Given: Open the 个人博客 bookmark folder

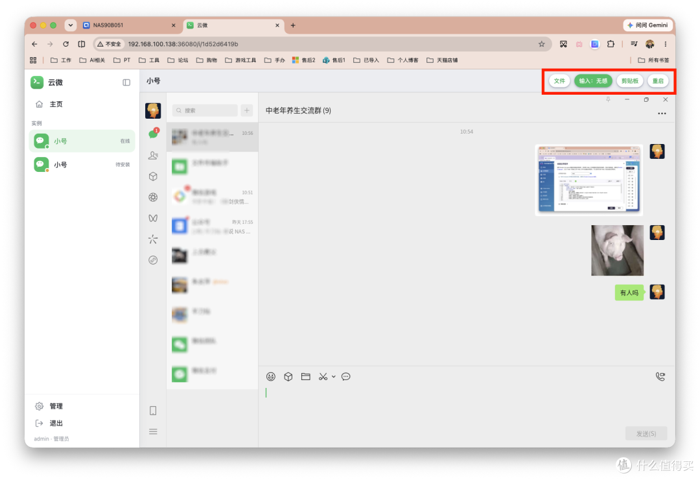Looking at the screenshot, I should [402, 60].
